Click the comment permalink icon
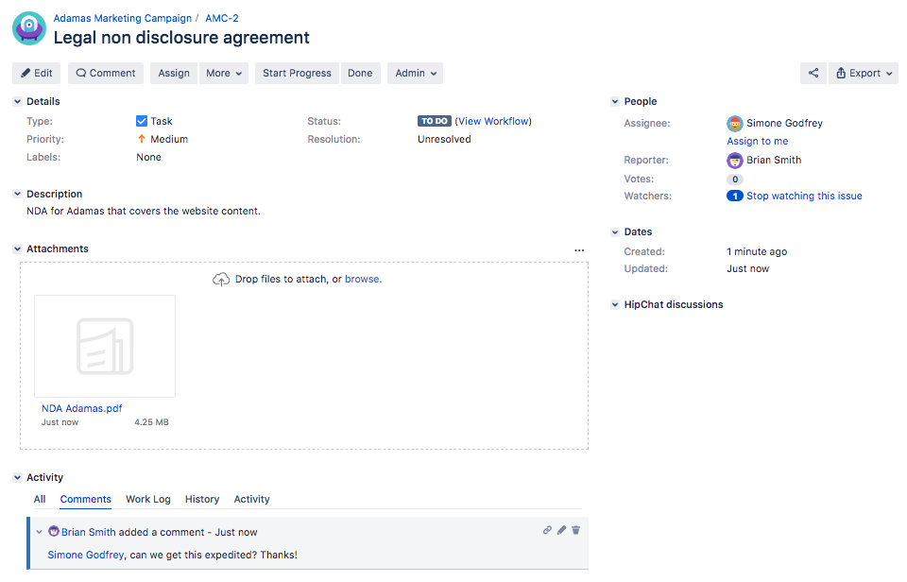Screen dimensions: 907x582 tap(547, 530)
